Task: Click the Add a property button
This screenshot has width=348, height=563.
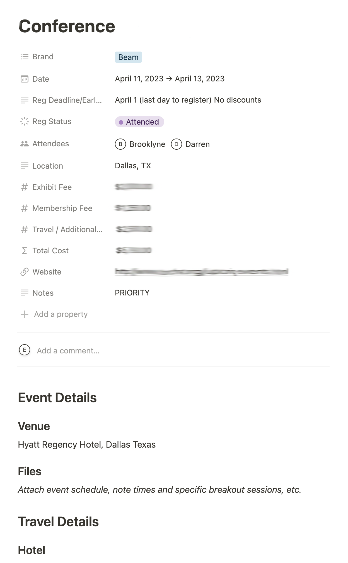Action: tap(54, 314)
